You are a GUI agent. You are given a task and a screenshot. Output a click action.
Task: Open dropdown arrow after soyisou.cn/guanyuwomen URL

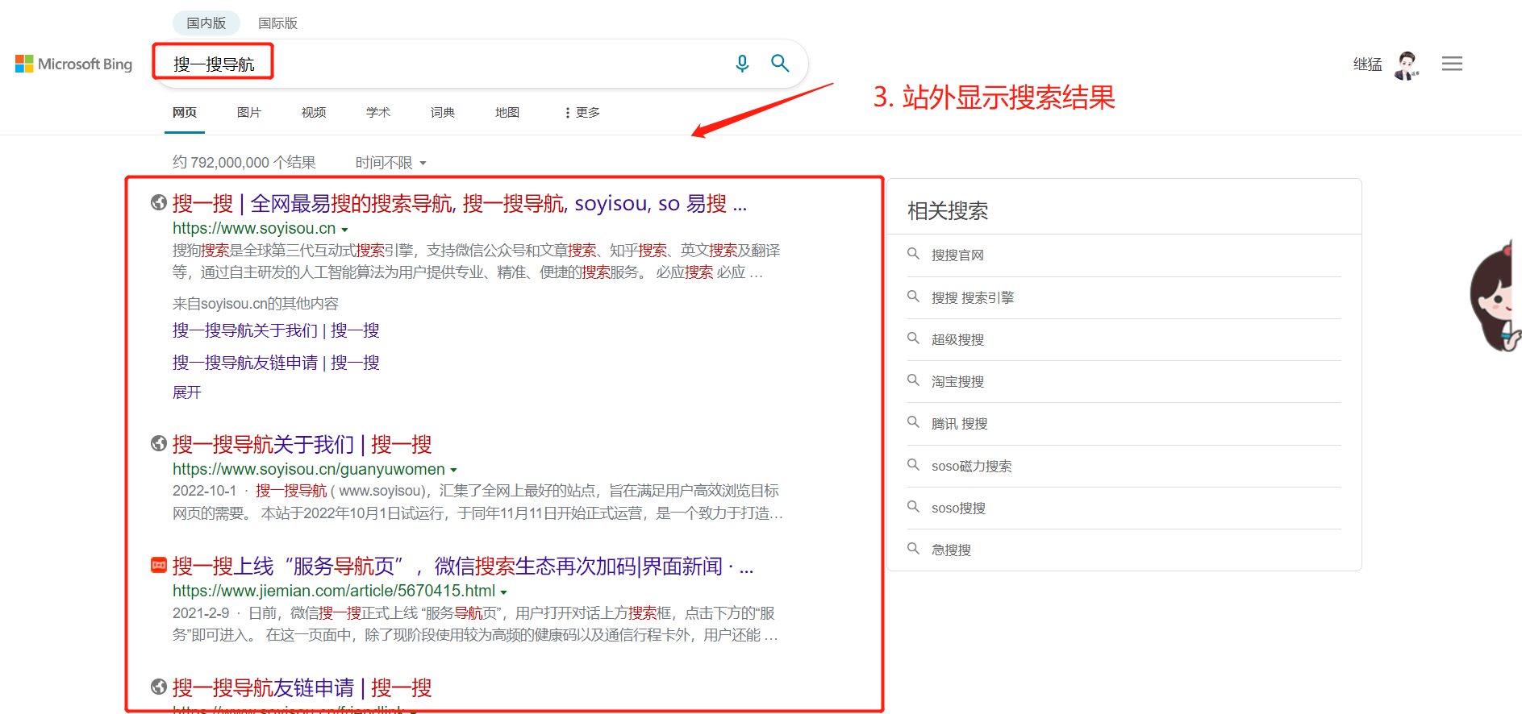[453, 470]
